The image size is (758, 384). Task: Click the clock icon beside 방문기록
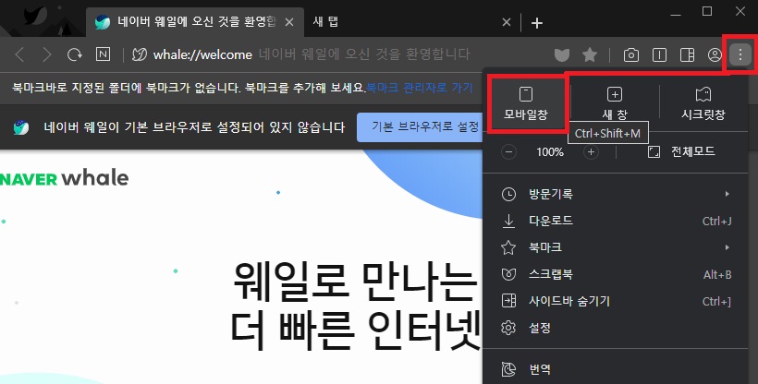pos(508,194)
